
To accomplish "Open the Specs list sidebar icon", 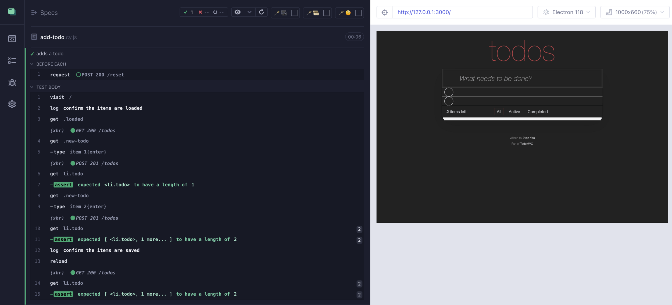I will click(x=12, y=39).
